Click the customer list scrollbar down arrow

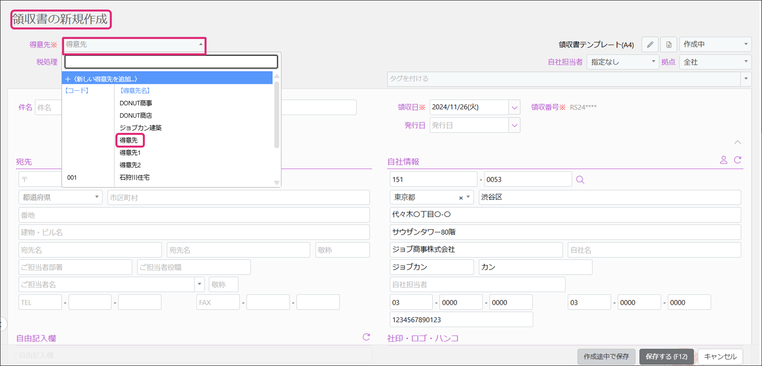pyautogui.click(x=277, y=183)
